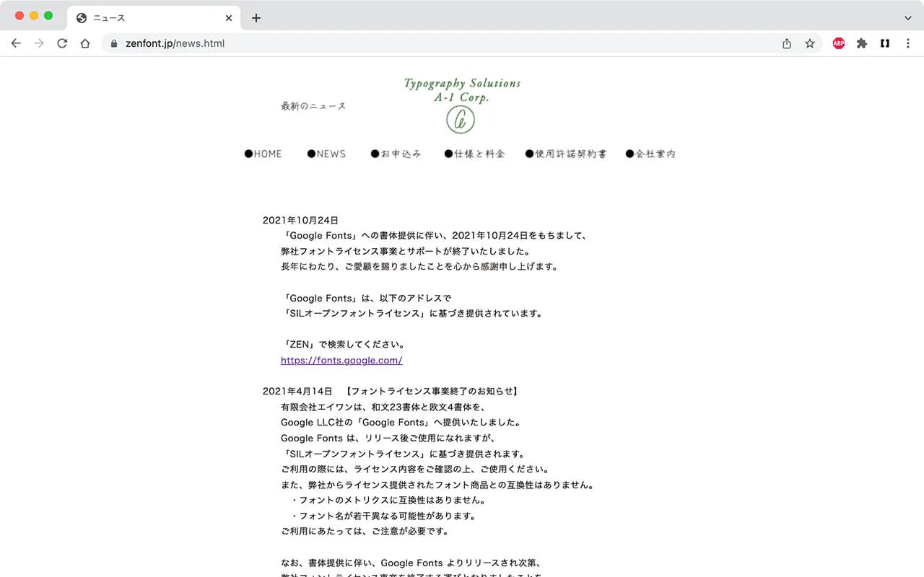Open the Extensions puzzle icon
This screenshot has width=924, height=577.
[x=862, y=43]
